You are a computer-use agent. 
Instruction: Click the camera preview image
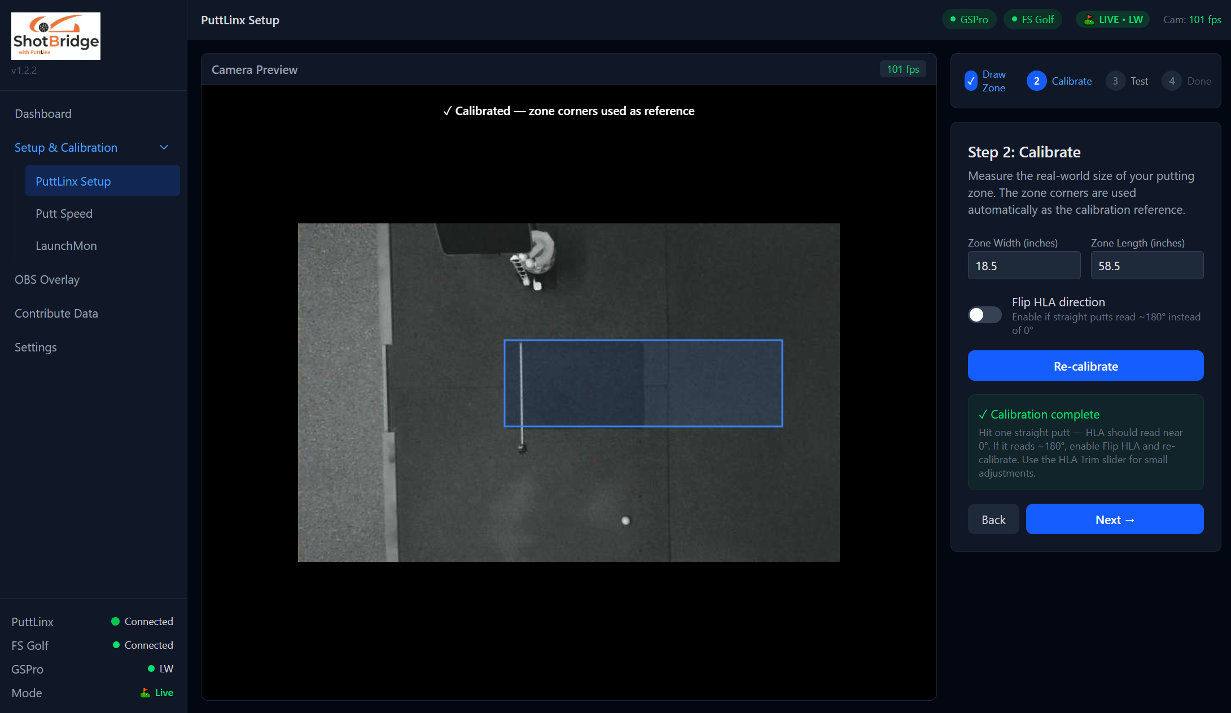[568, 393]
